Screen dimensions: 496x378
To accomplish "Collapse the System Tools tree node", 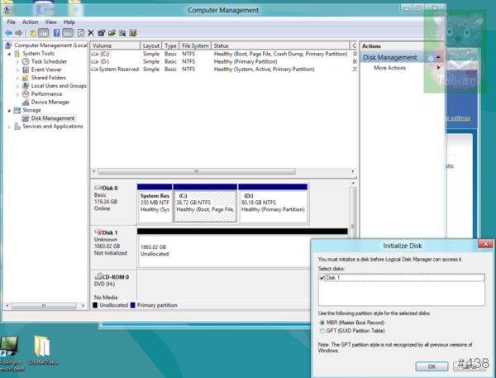I will [x=8, y=53].
